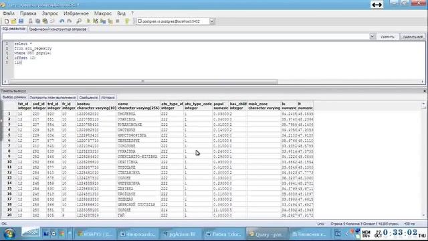Select the has_child column header

click(x=238, y=106)
